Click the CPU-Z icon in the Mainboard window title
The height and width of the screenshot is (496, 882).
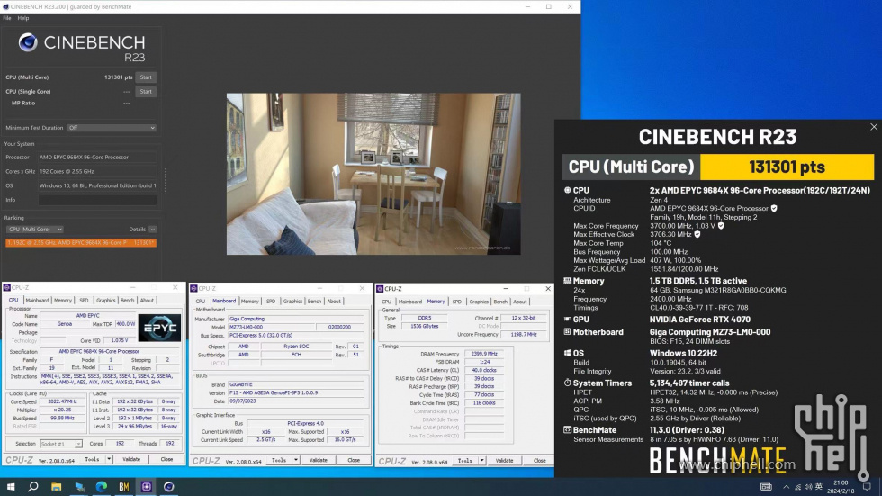(x=194, y=288)
